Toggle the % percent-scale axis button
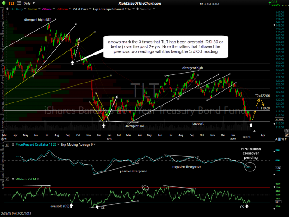 pos(283,139)
